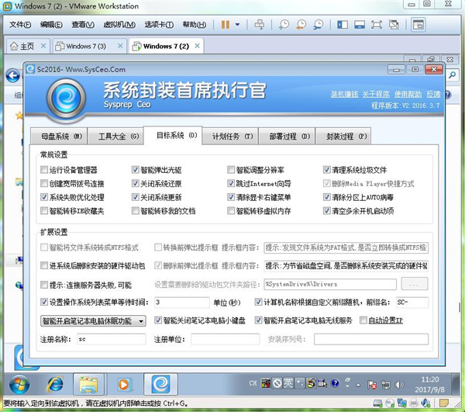The image size is (465, 412).
Task: Open the 选项卡(T) menu
Action: click(159, 25)
